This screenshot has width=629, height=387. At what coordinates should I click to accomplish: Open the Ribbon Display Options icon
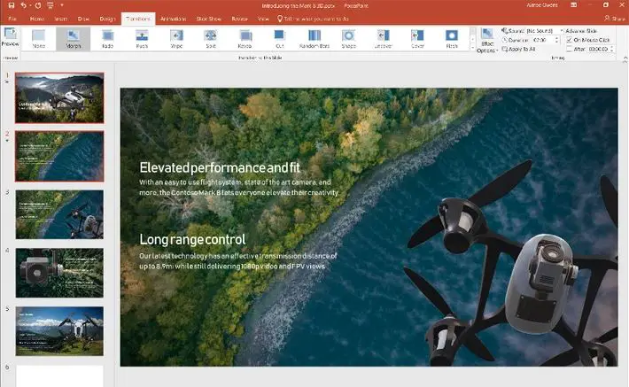coord(574,5)
